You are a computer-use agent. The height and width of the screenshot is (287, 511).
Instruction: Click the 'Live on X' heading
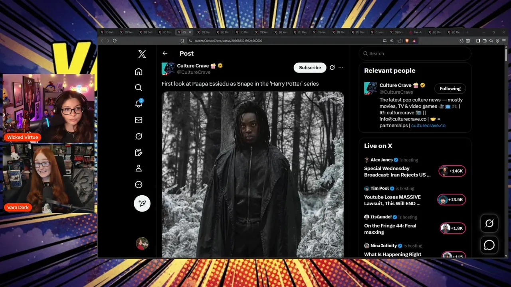(378, 146)
